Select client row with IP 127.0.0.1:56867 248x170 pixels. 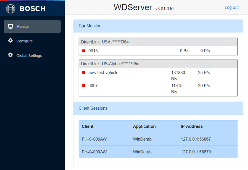[158, 139]
